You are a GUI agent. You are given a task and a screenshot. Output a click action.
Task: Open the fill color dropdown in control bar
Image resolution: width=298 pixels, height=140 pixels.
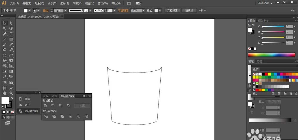tap(29, 11)
